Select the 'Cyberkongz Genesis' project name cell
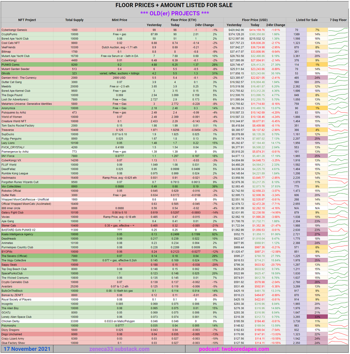 27,30
